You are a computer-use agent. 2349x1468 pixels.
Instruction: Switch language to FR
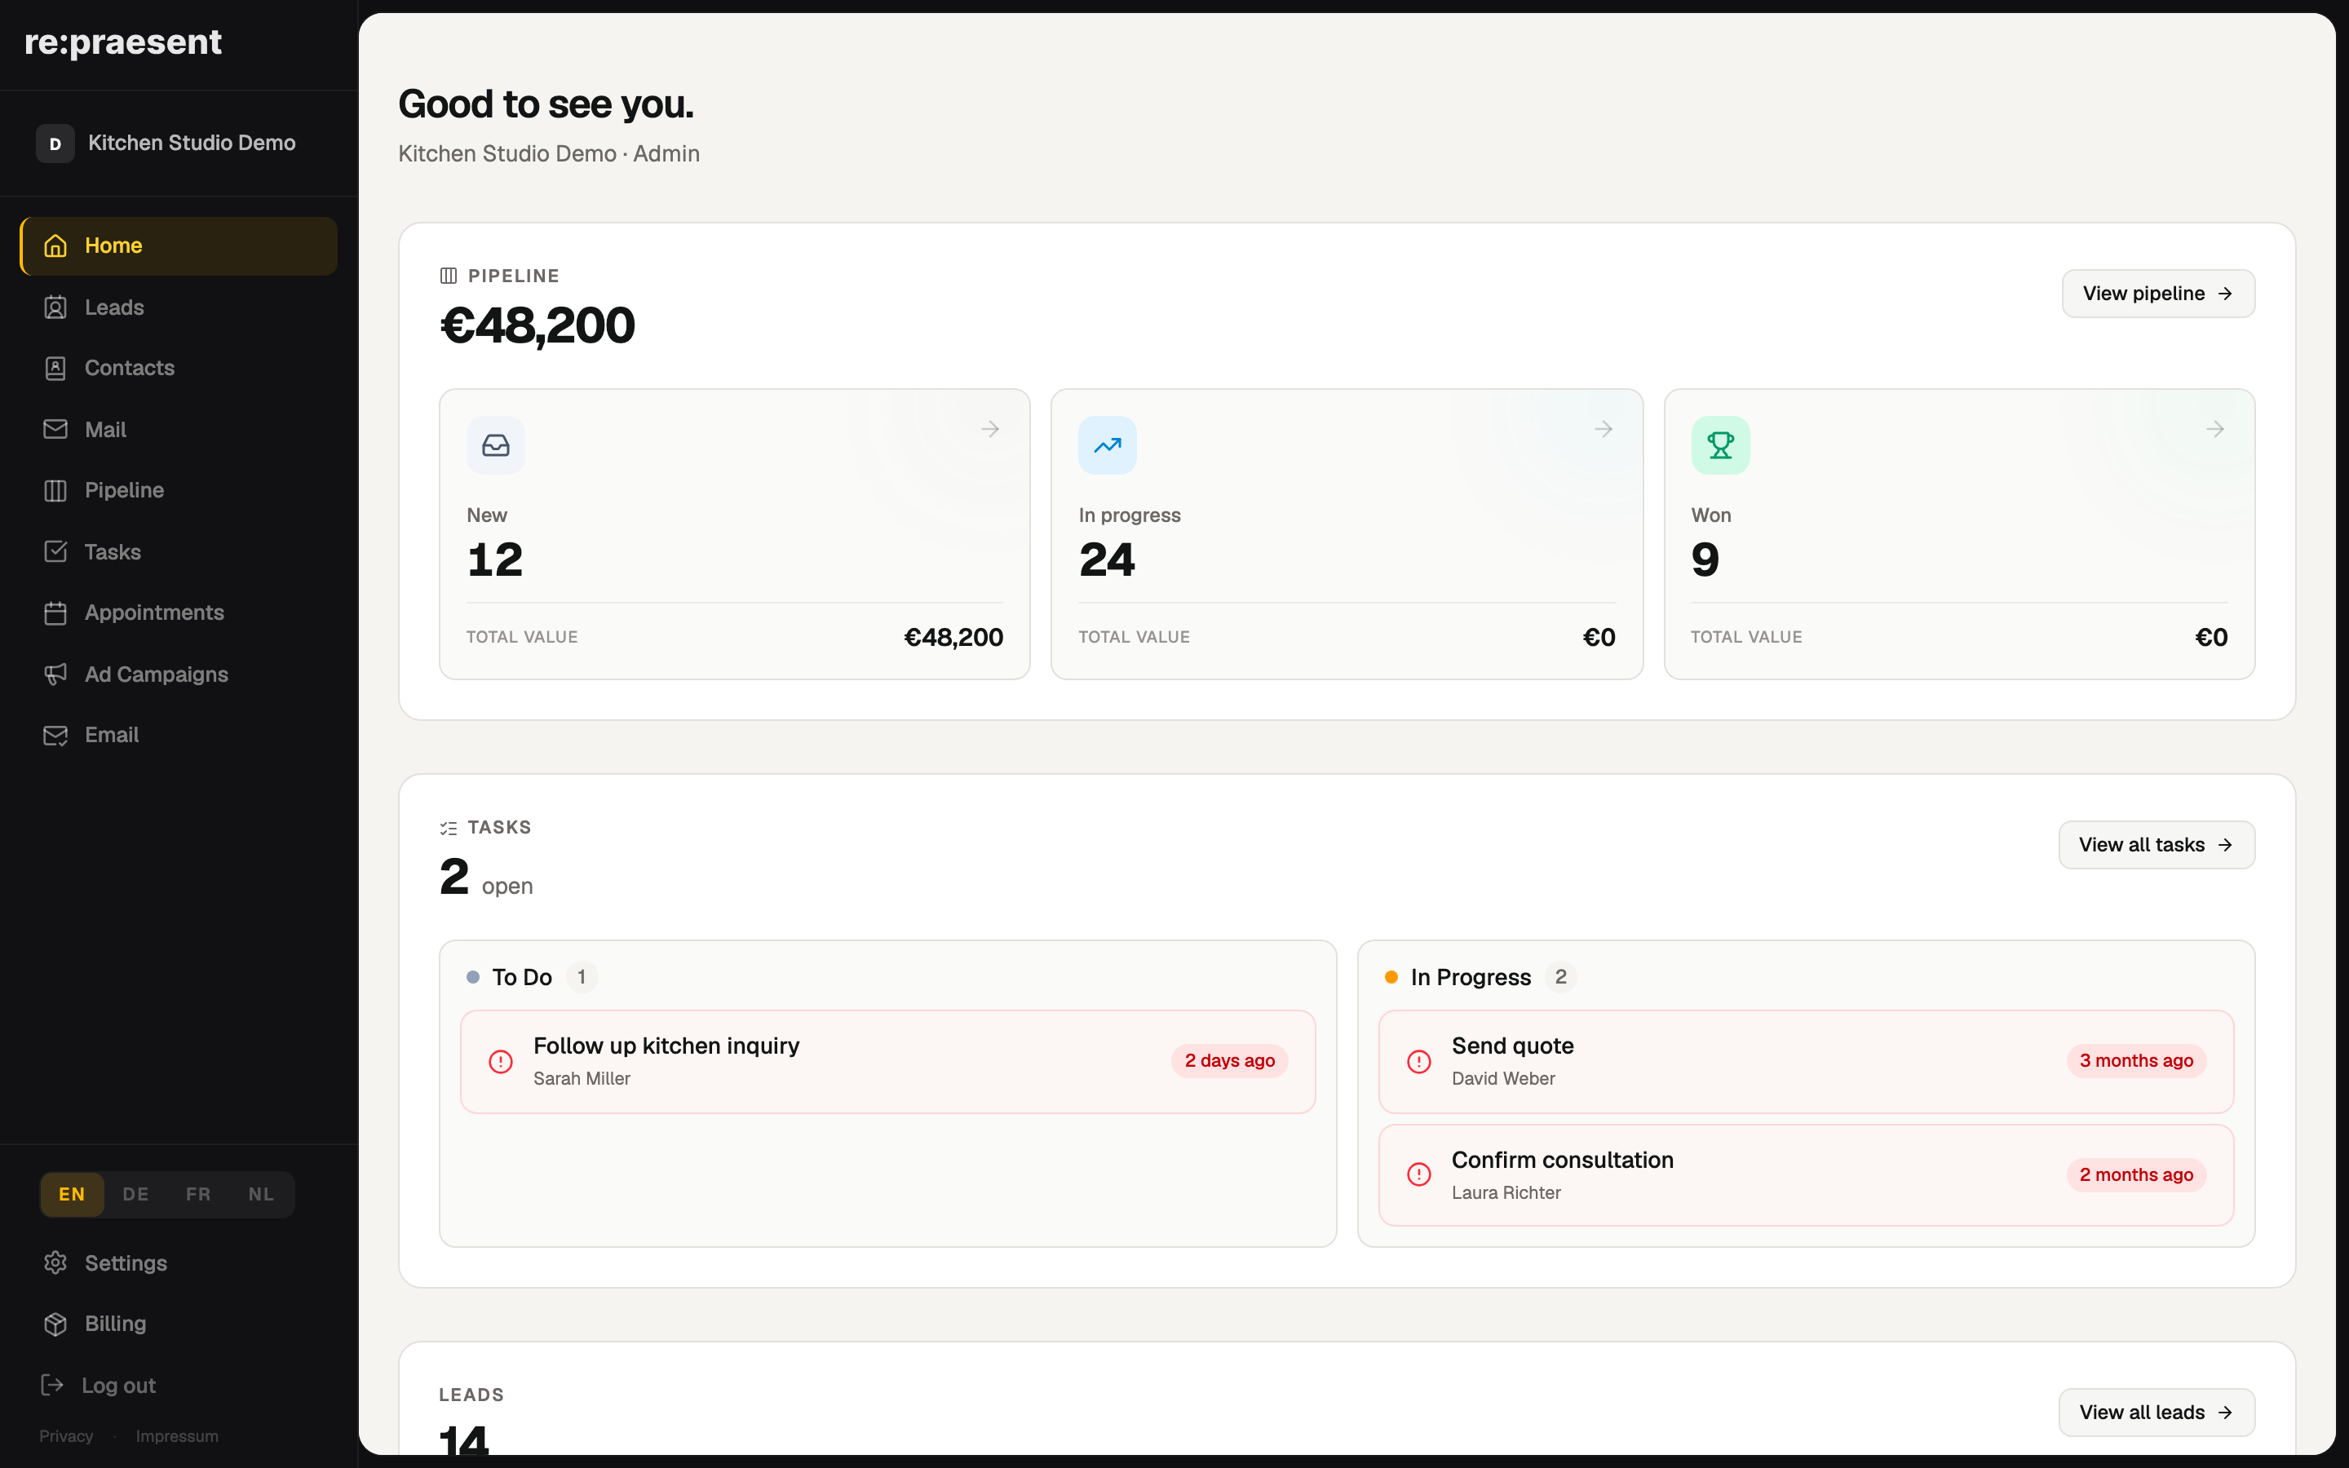198,1194
